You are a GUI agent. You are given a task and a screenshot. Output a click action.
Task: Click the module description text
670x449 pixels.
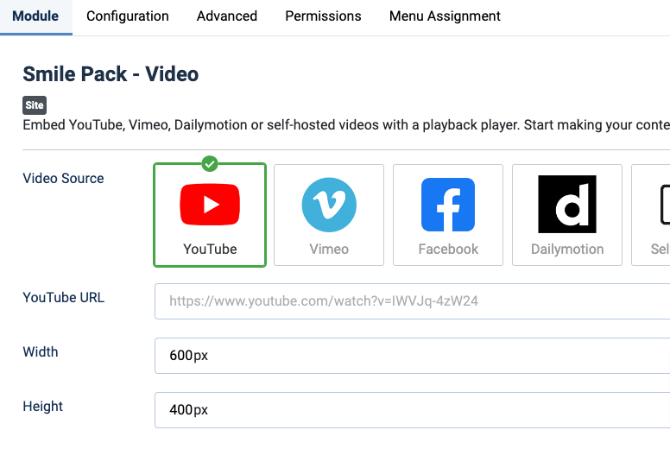346,124
